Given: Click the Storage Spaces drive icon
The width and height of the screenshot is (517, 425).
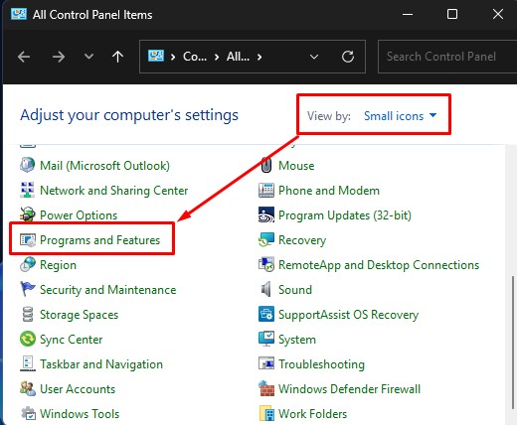Looking at the screenshot, I should tap(28, 314).
